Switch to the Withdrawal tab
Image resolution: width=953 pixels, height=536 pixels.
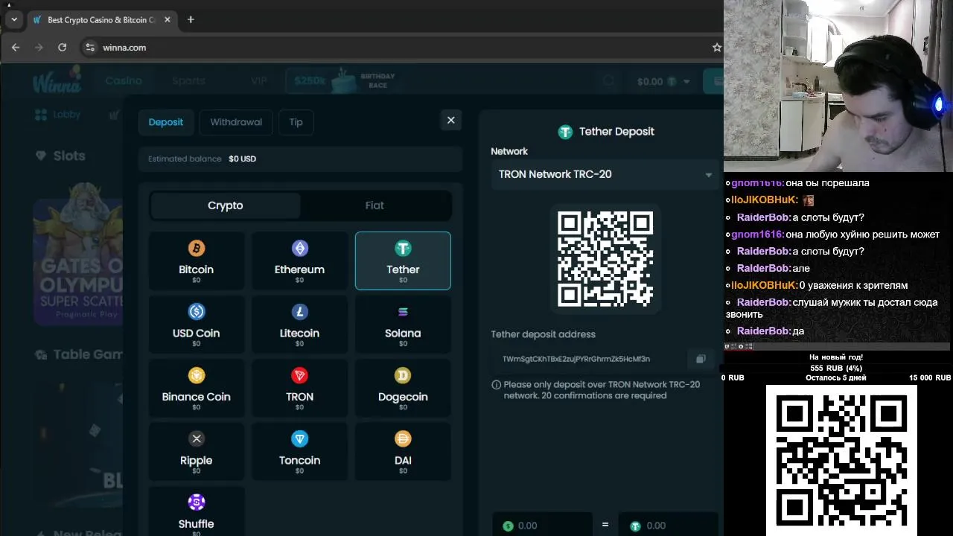pyautogui.click(x=236, y=122)
